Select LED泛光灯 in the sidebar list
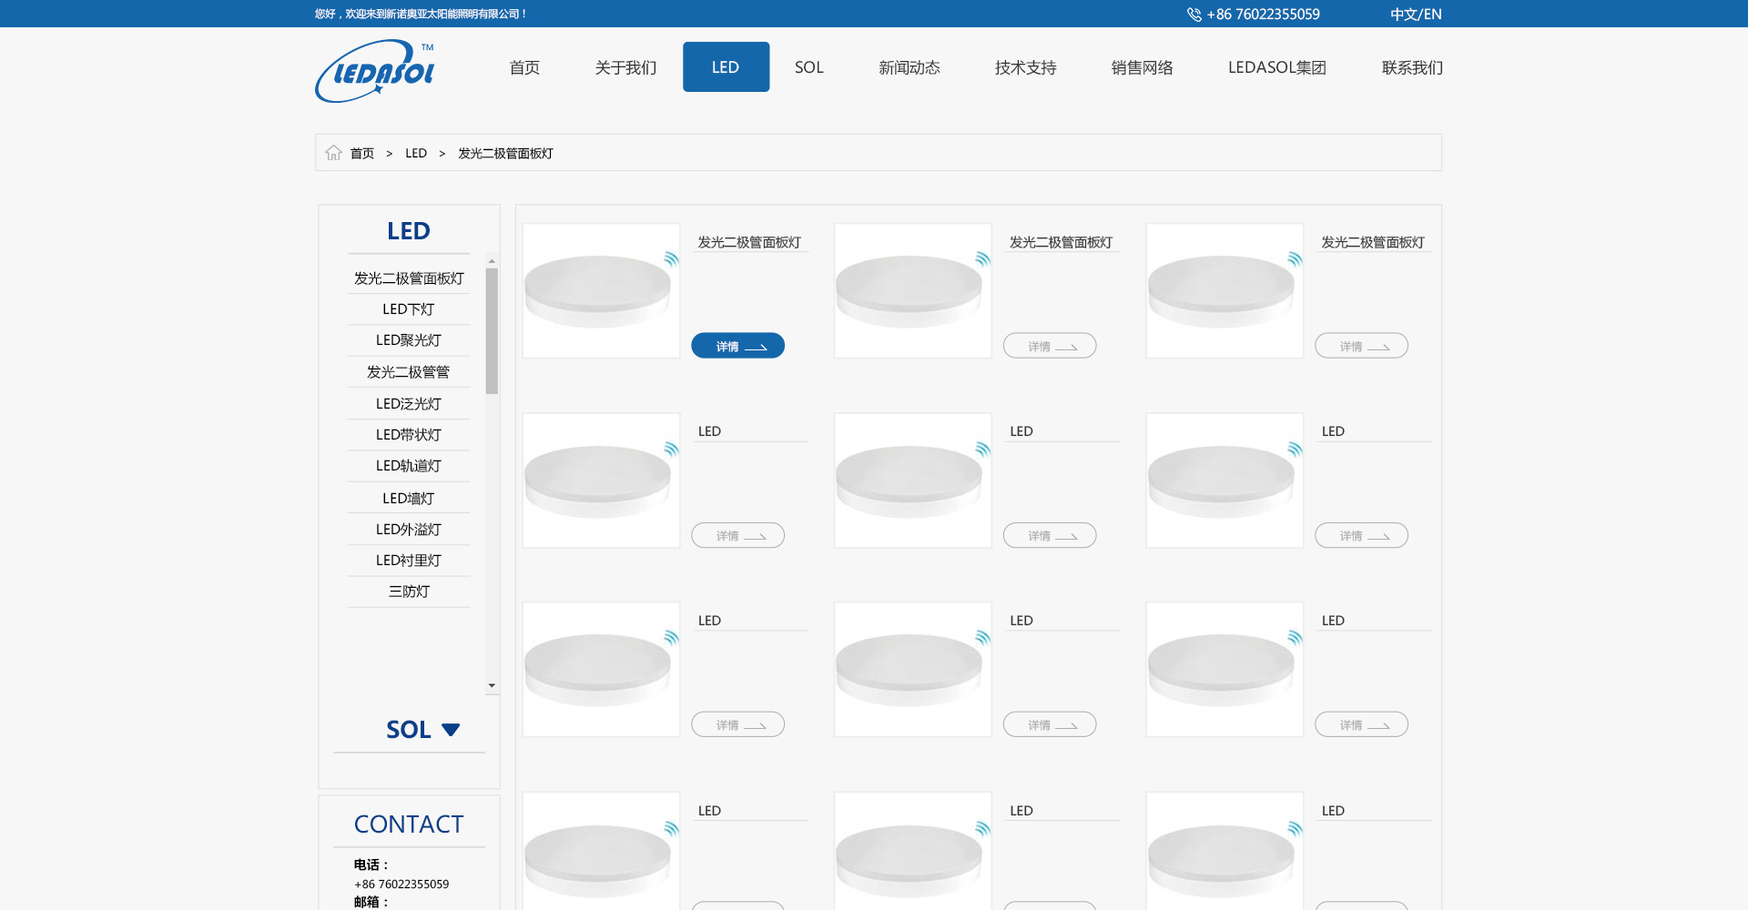1748x910 pixels. (408, 404)
